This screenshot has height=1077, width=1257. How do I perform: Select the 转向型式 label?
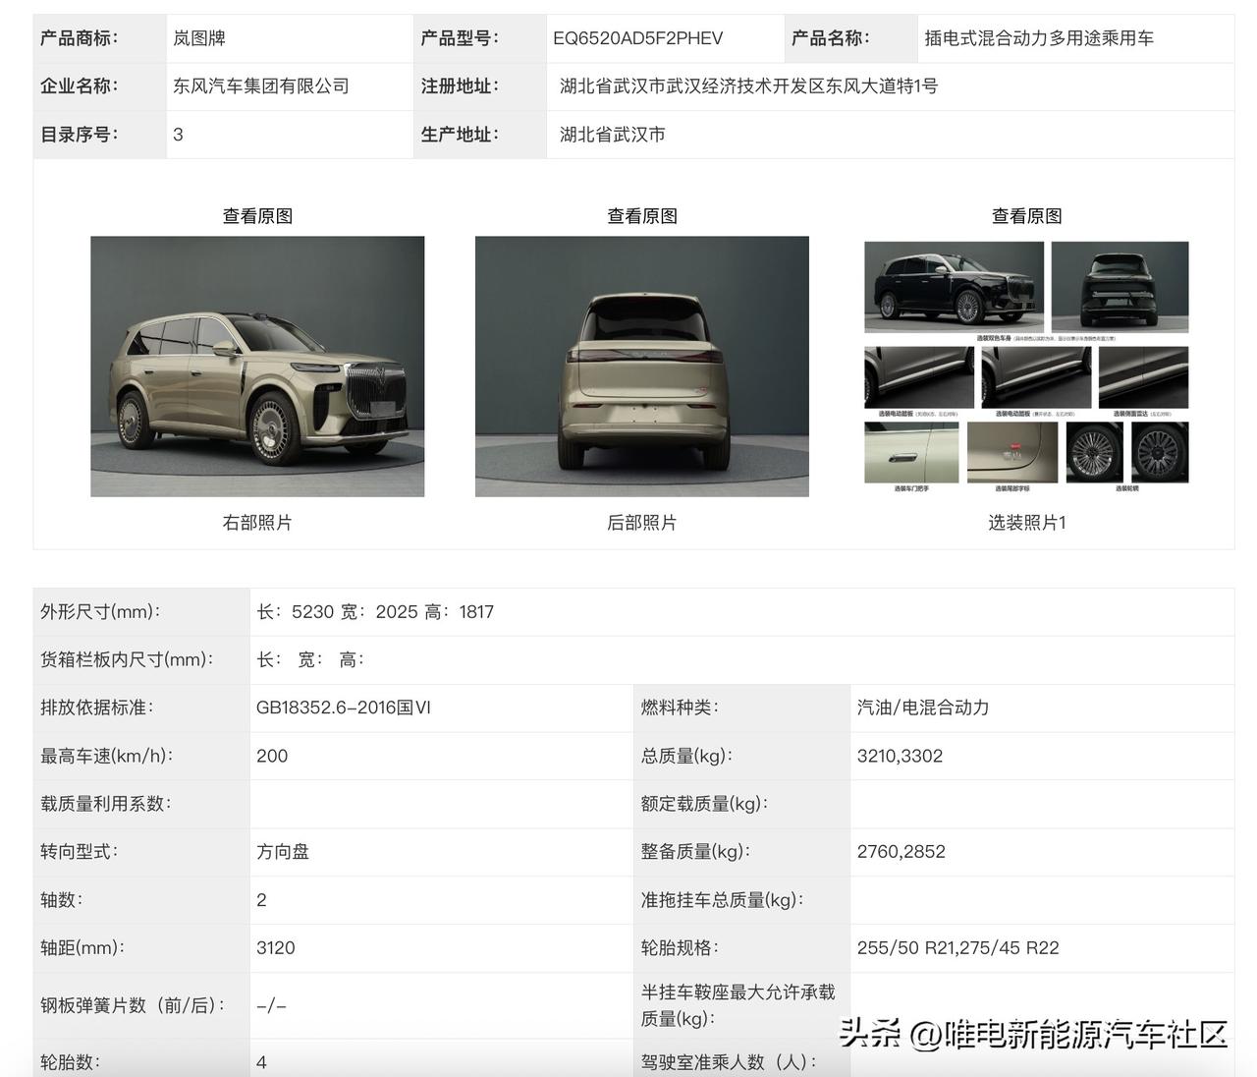pyautogui.click(x=79, y=852)
